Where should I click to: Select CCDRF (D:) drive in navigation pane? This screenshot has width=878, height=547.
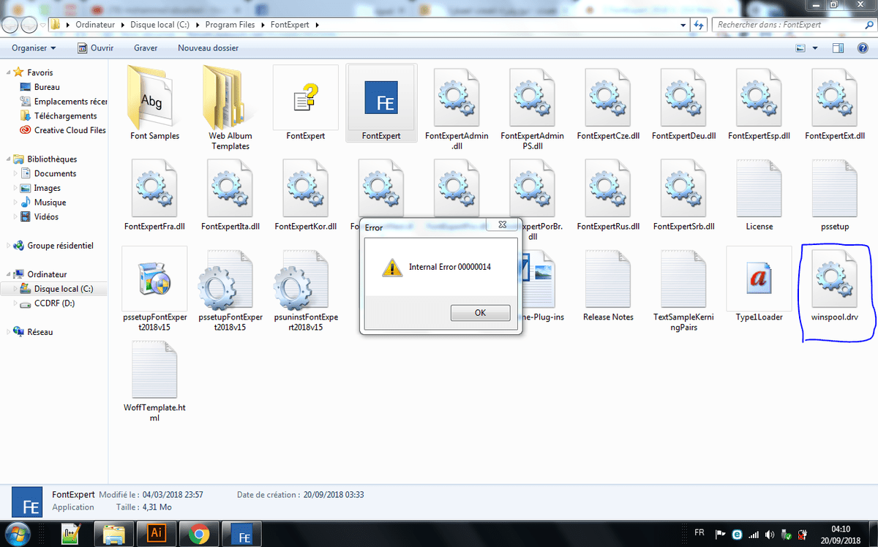[x=54, y=303]
